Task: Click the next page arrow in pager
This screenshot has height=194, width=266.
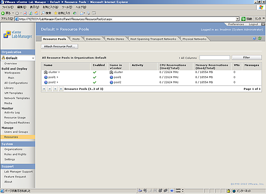Action: pyautogui.click(x=55, y=89)
